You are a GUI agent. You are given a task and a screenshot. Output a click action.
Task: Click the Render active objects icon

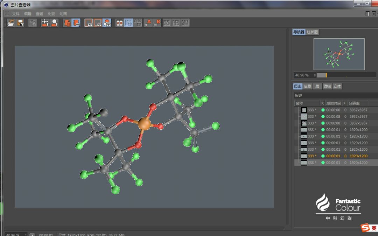54,23
